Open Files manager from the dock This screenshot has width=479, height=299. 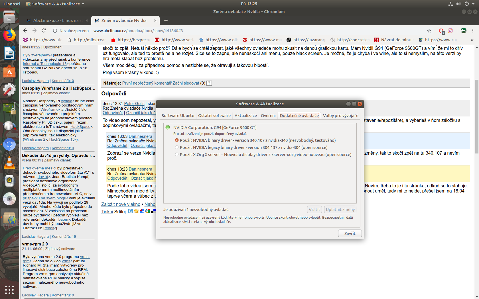pos(9,17)
